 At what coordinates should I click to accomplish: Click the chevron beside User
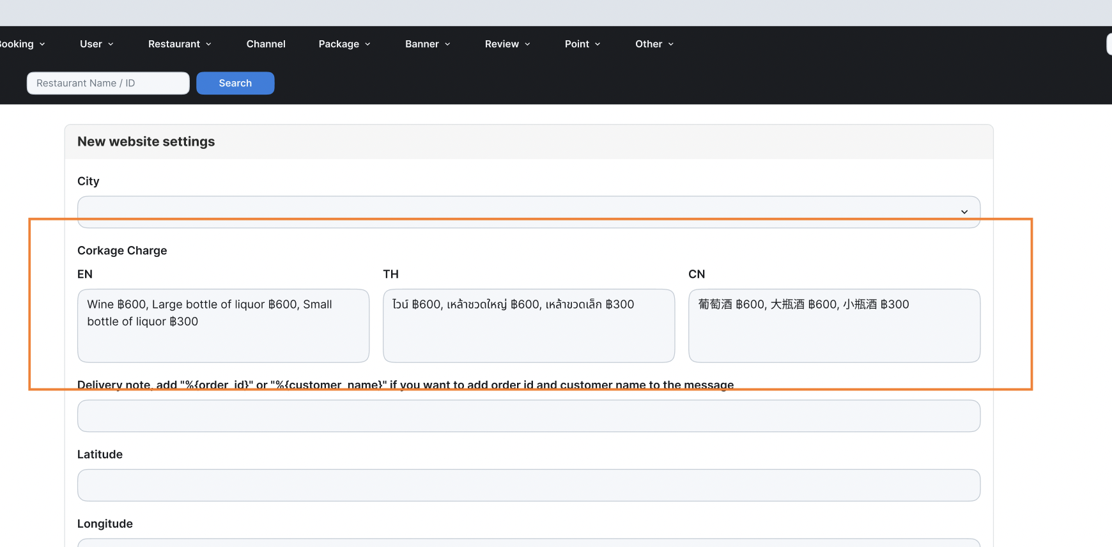pyautogui.click(x=111, y=44)
